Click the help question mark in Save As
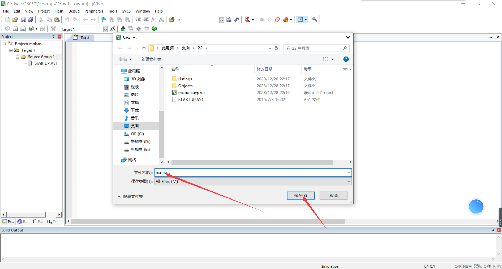Image resolution: width=502 pixels, height=269 pixels. pyautogui.click(x=346, y=59)
